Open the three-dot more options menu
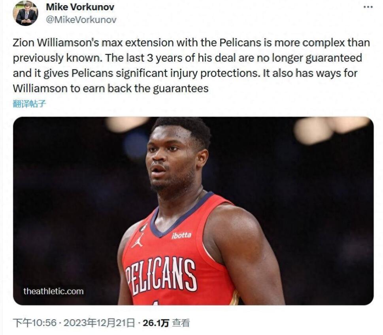This screenshot has height=335, width=383. pyautogui.click(x=368, y=7)
